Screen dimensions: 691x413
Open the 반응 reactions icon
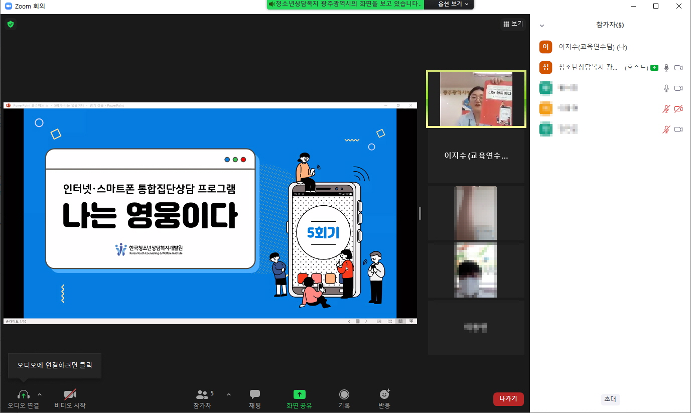pos(384,395)
